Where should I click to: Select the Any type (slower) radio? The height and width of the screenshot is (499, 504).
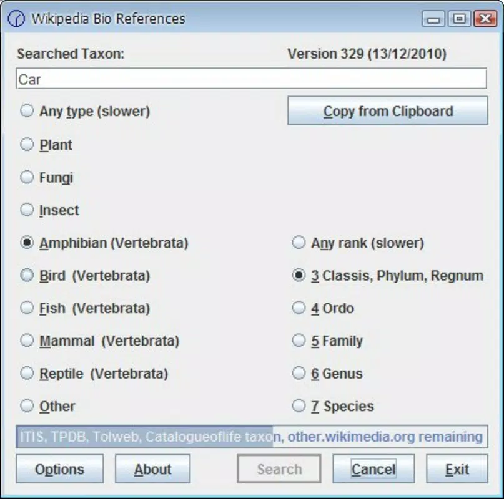[85, 111]
